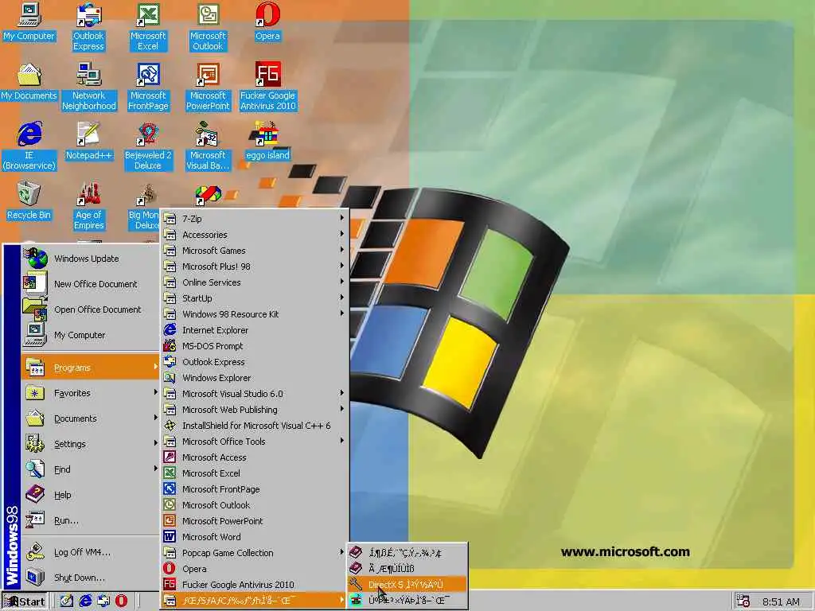Launch Bejeweled 2 Deluxe desktop shortcut
Image resolution: width=815 pixels, height=611 pixels.
tap(148, 146)
